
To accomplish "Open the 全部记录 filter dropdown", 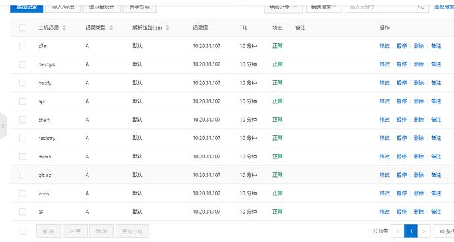I will (283, 7).
